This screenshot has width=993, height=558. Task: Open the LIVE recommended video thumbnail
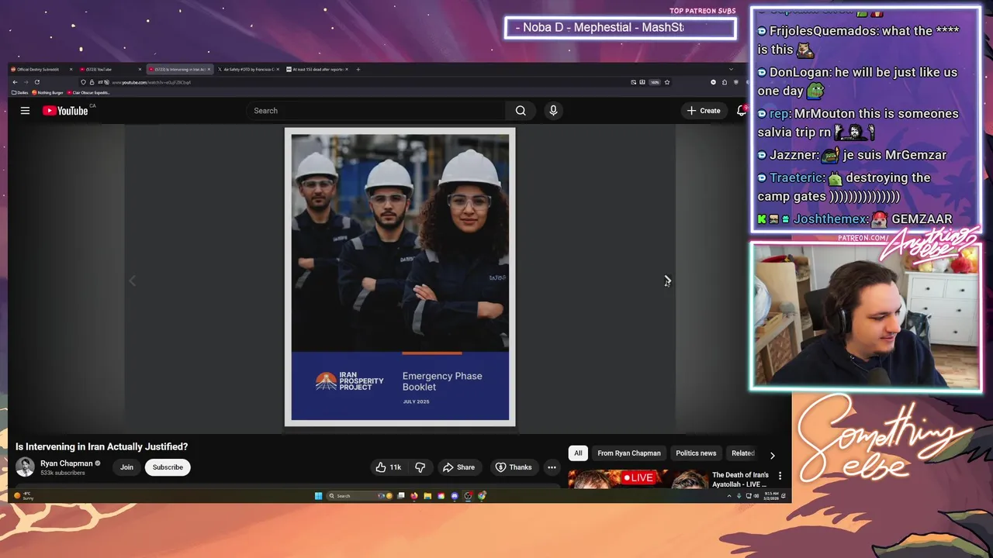[x=637, y=480]
